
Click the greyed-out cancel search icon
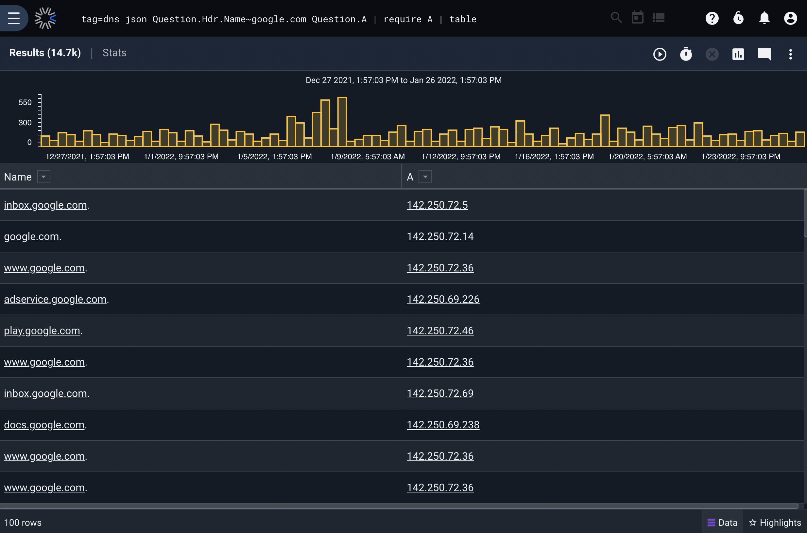click(x=712, y=54)
